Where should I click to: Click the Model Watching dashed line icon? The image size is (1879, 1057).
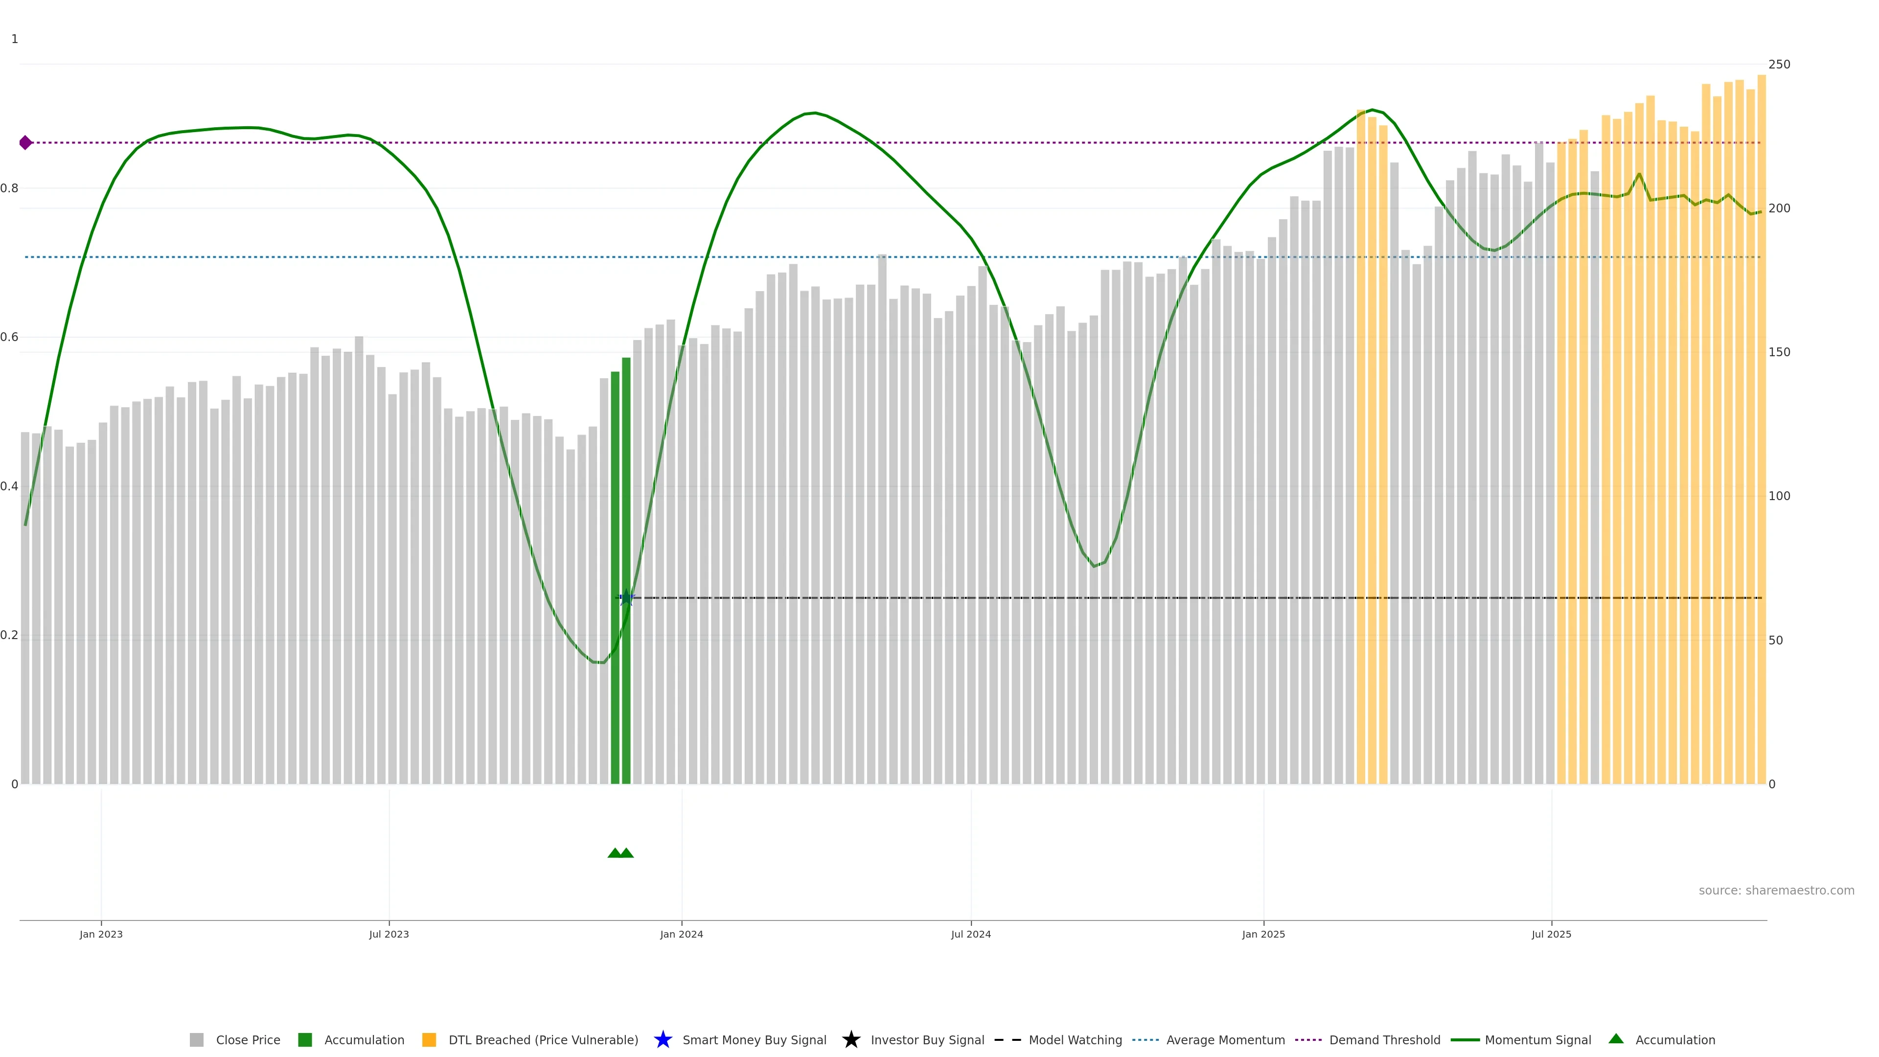click(1008, 1039)
